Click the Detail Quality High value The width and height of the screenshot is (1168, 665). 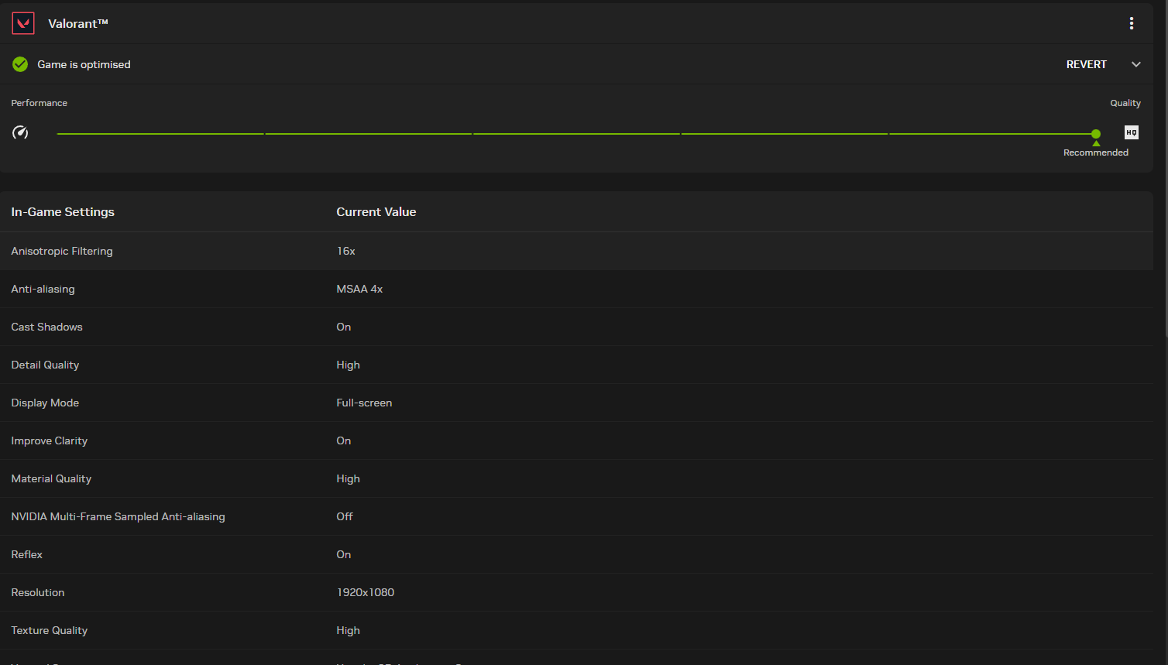pyautogui.click(x=349, y=365)
